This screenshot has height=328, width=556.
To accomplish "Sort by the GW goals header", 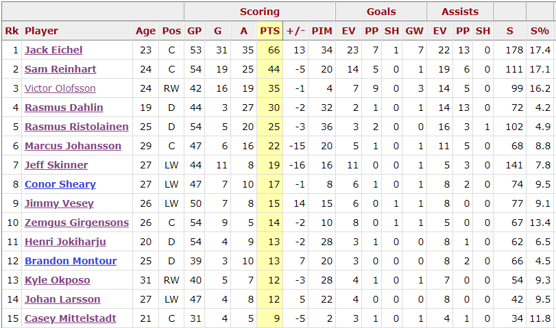I will tap(414, 31).
